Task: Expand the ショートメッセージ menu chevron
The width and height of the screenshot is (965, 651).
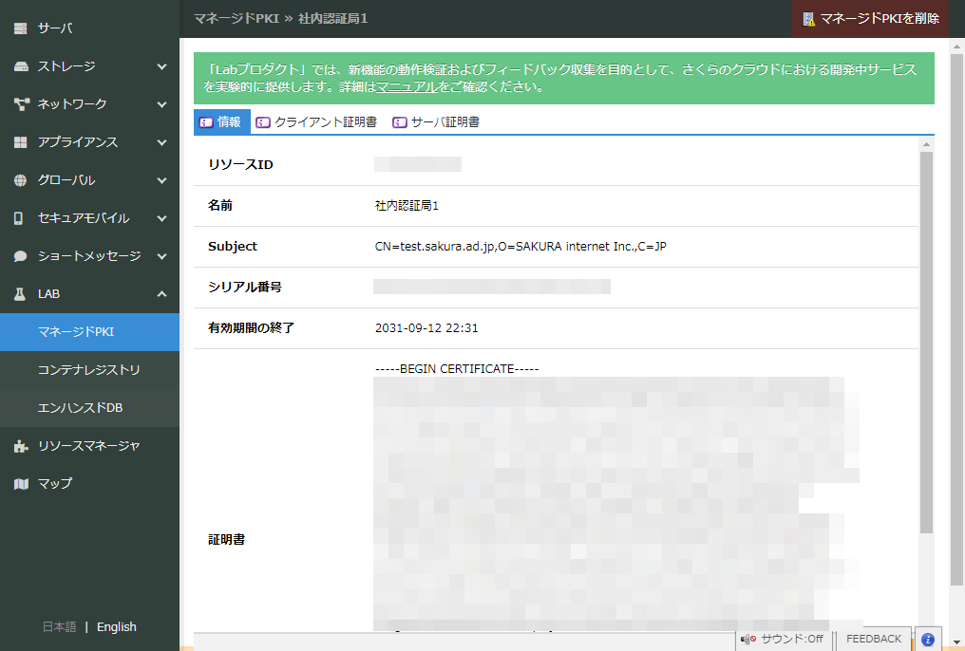Action: point(161,256)
